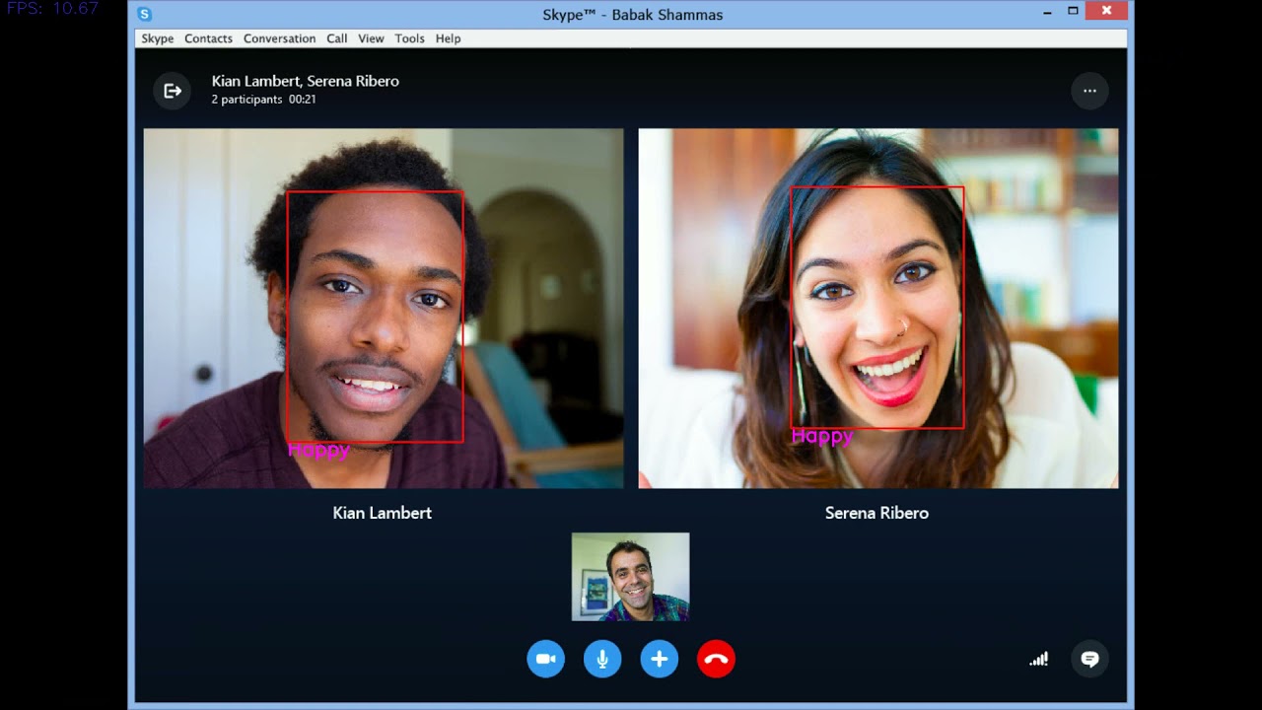
Task: Open the View menu
Action: [371, 38]
